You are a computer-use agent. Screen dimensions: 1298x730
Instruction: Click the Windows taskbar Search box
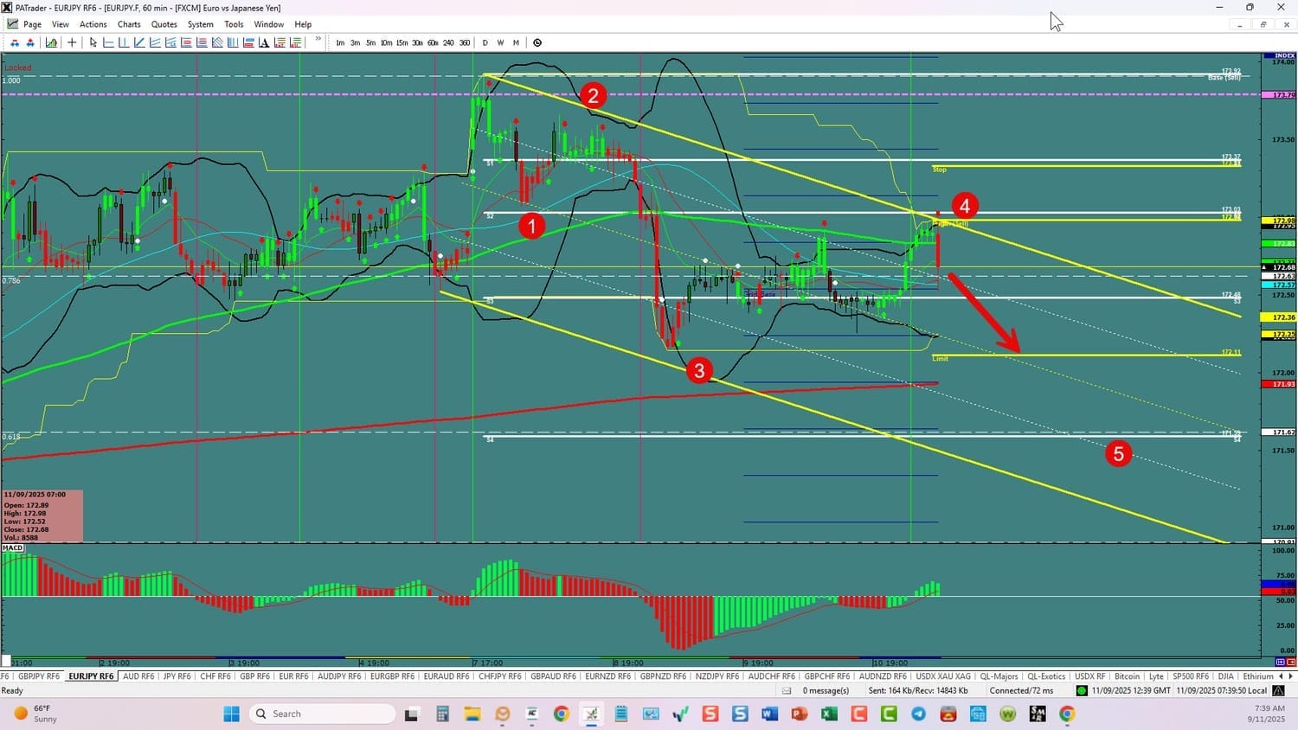(x=323, y=714)
